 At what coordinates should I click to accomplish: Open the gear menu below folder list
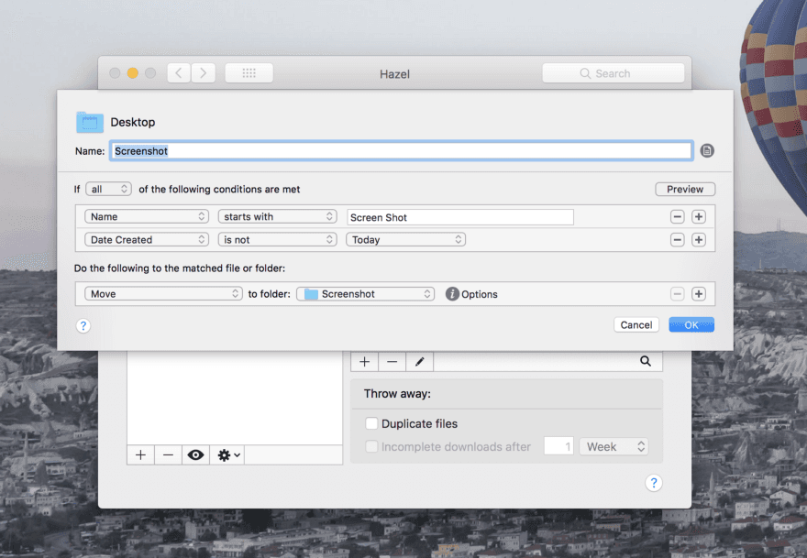tap(227, 454)
